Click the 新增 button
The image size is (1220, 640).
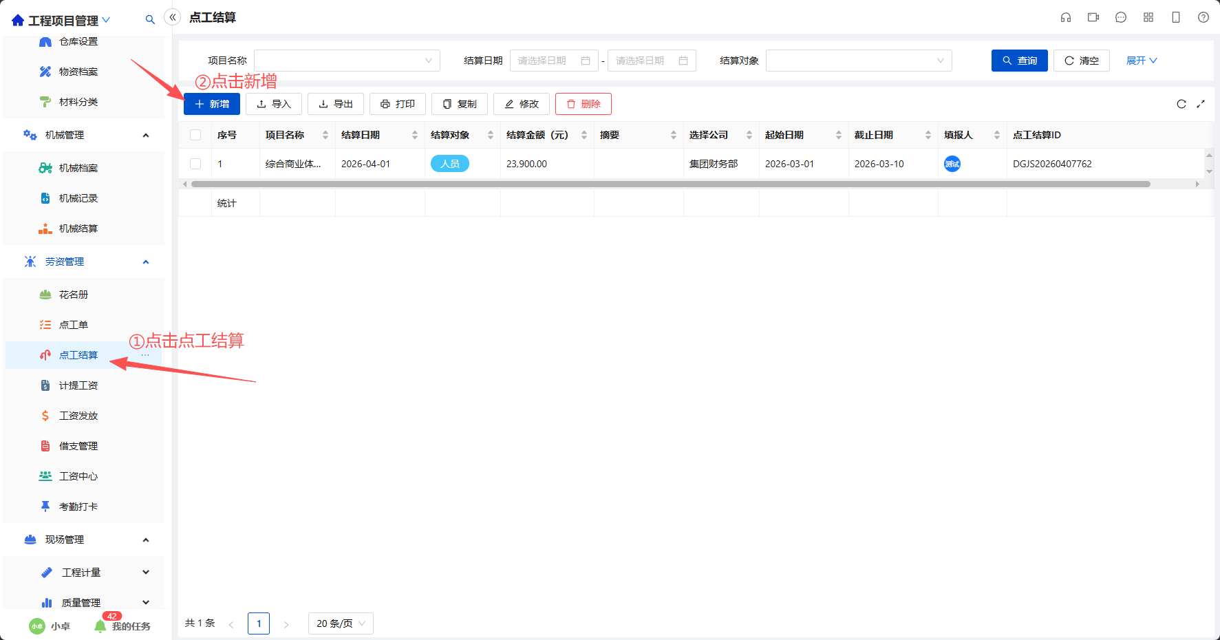coord(212,104)
